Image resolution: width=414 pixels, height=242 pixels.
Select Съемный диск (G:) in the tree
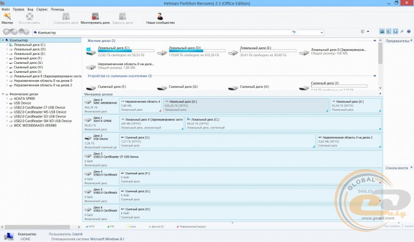pyautogui.click(x=28, y=63)
